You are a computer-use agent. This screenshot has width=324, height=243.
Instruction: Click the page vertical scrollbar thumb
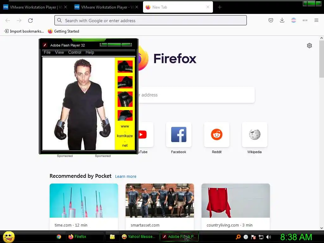pos(321,59)
